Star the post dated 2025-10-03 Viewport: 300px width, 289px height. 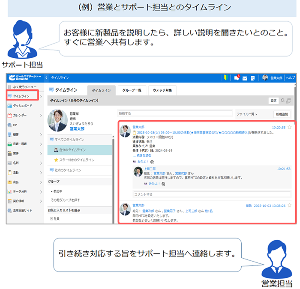coord(289,206)
